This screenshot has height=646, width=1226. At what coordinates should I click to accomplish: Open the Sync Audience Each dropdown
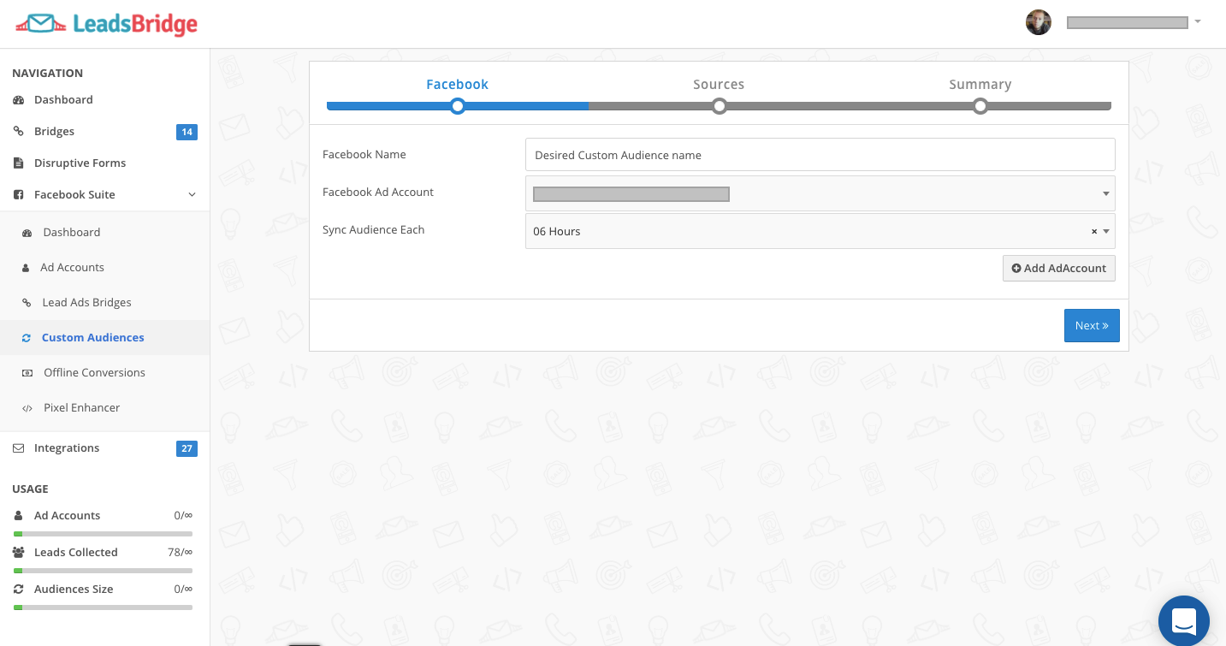[1106, 232]
